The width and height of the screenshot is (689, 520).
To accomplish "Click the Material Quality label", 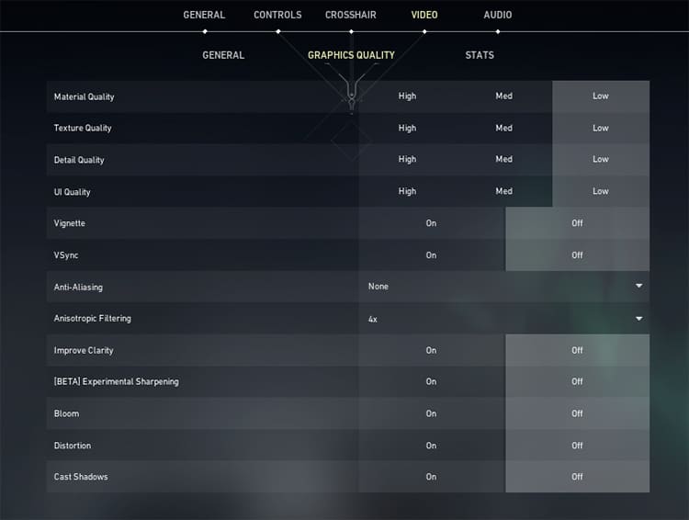I will point(84,96).
